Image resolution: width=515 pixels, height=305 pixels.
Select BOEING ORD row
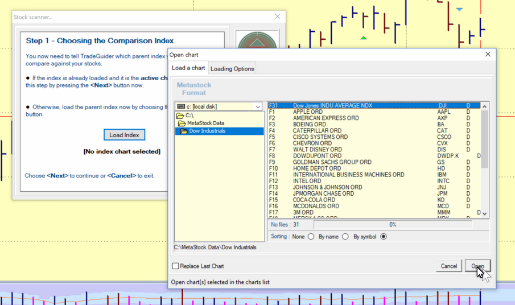(x=374, y=125)
